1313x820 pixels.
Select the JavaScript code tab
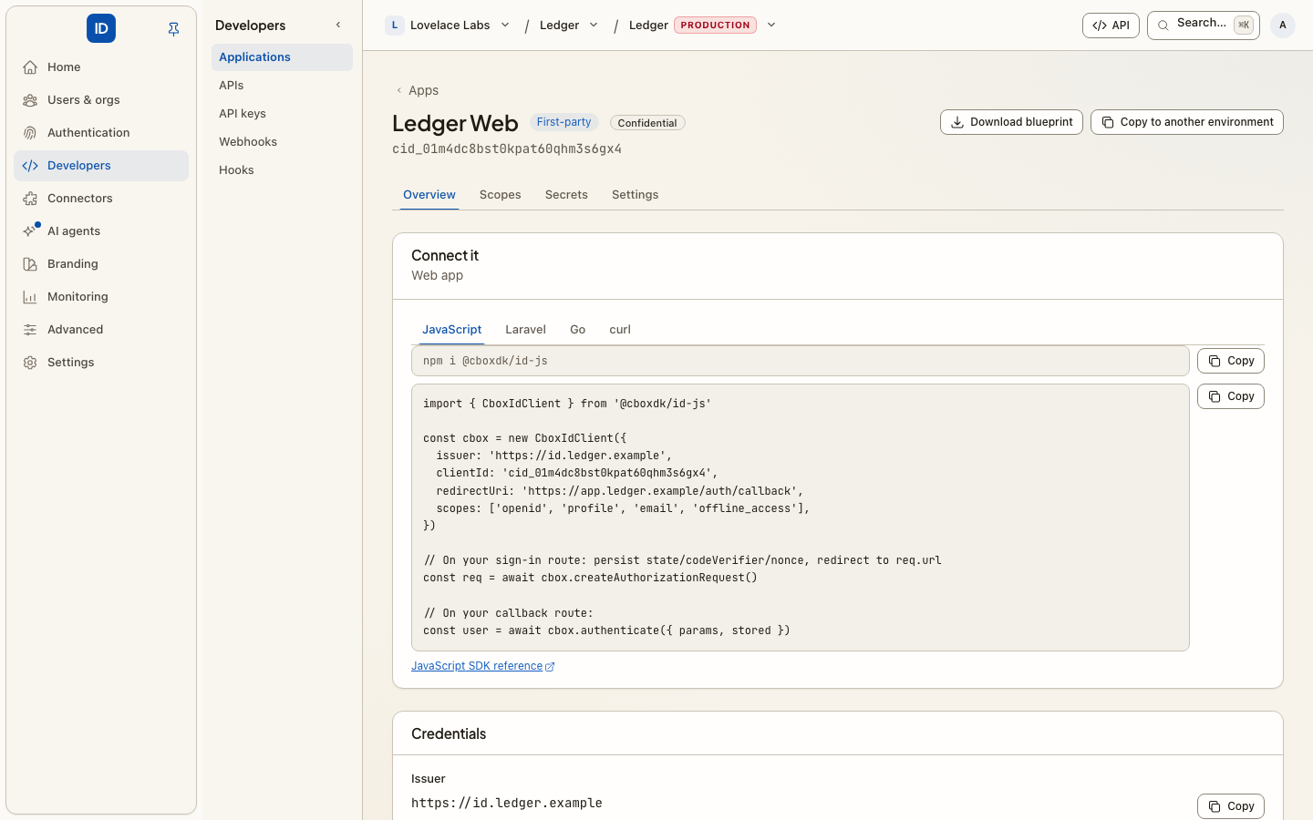click(x=452, y=330)
